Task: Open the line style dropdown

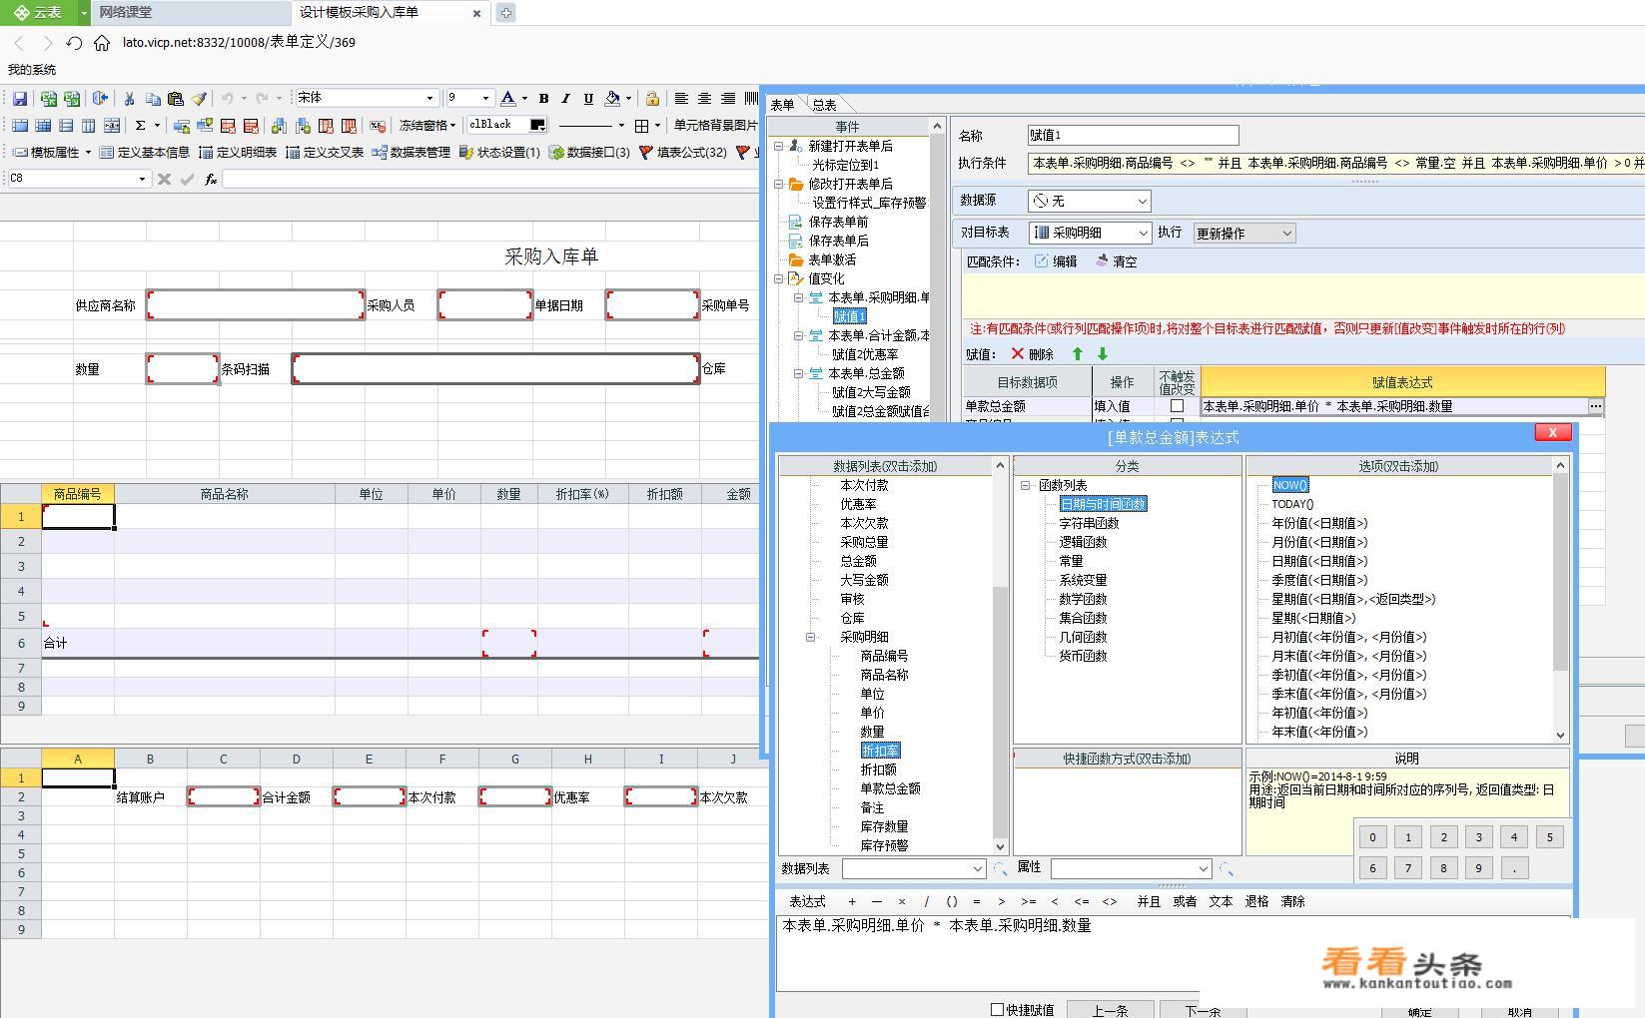Action: pos(621,125)
